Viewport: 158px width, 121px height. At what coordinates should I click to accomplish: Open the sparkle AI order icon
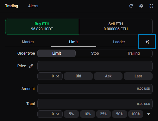click(x=147, y=42)
